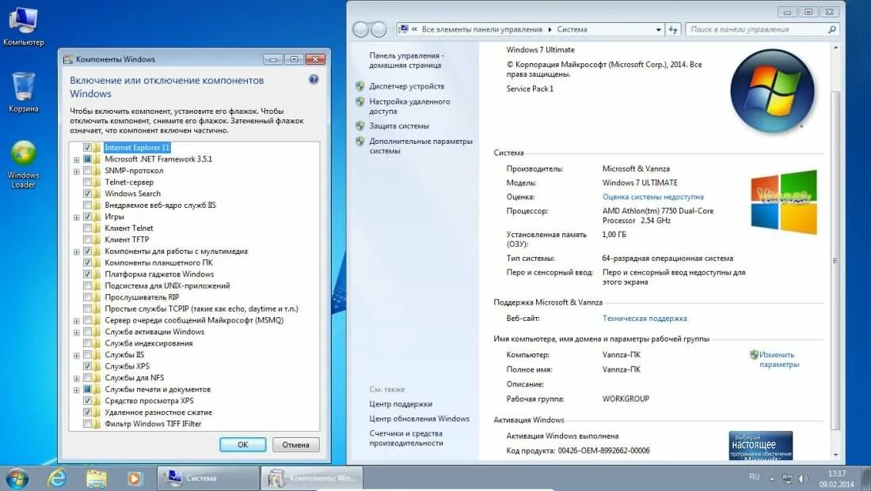
Task: Click the RU language indicator
Action: pos(754,477)
